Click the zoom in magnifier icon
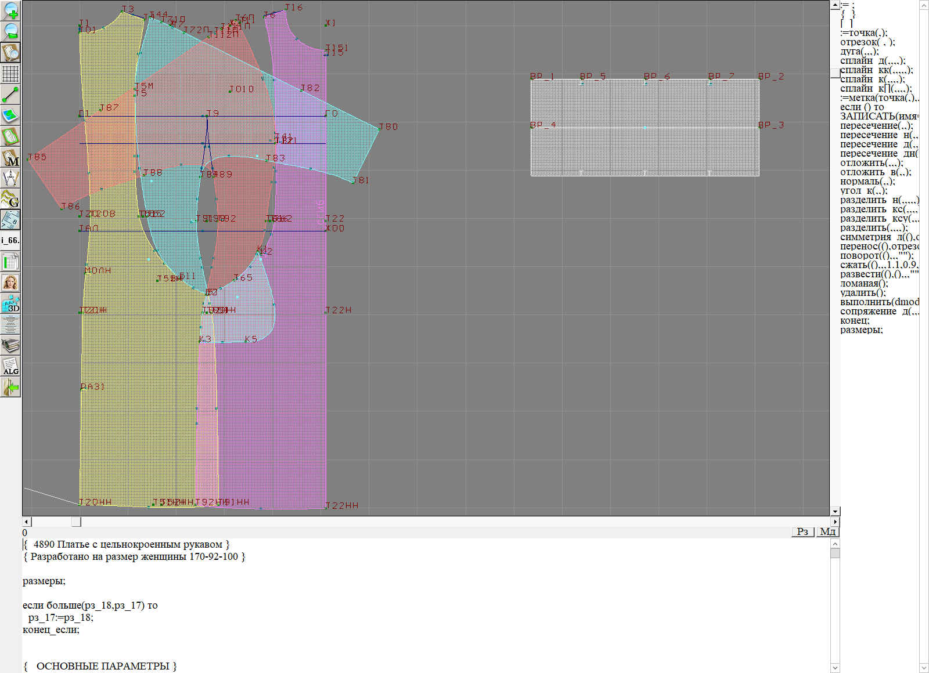Viewport: 929px width, 673px height. pos(10,10)
